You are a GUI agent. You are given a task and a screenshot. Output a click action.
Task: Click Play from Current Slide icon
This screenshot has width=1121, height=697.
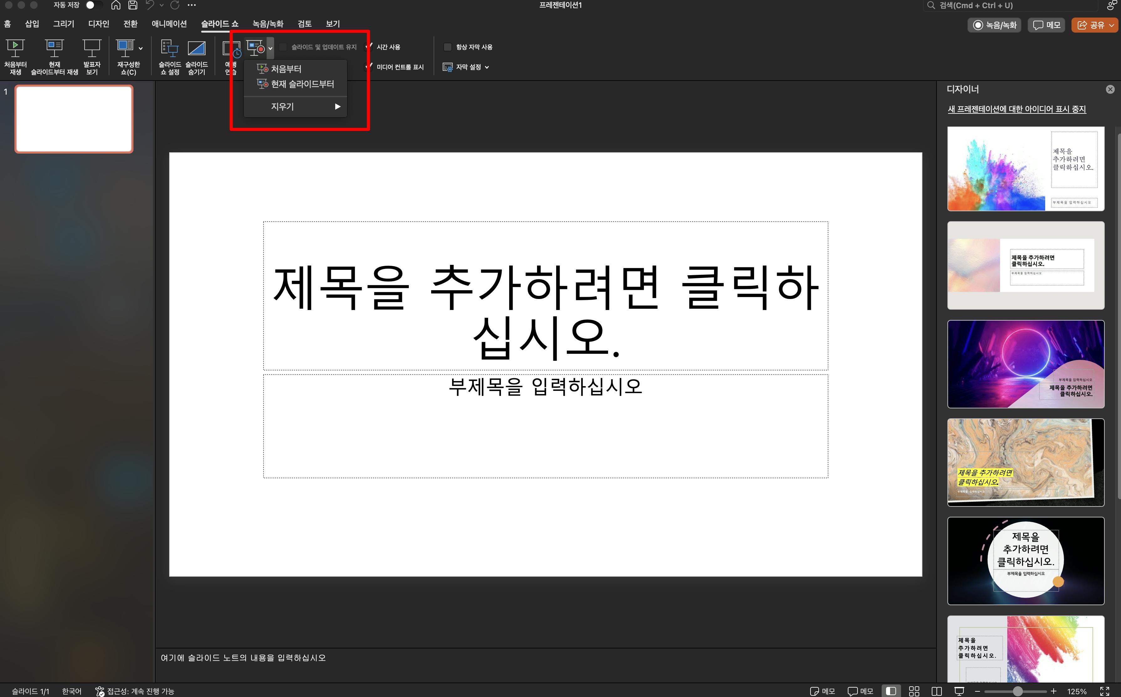click(x=55, y=48)
